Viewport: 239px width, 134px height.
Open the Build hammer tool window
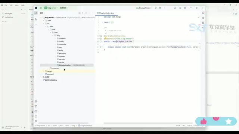click(36, 106)
